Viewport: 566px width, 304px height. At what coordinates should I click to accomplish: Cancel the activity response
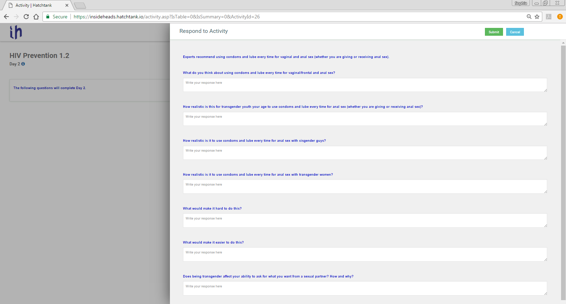(x=515, y=32)
